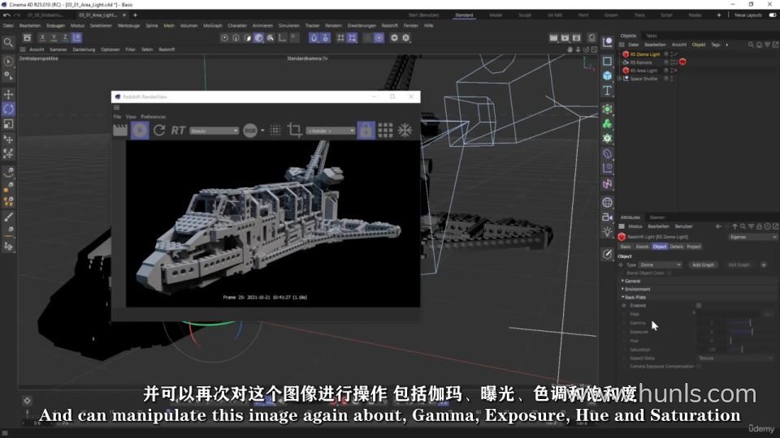
Task: Click the Refresh render icon in RenderView
Action: coord(159,131)
